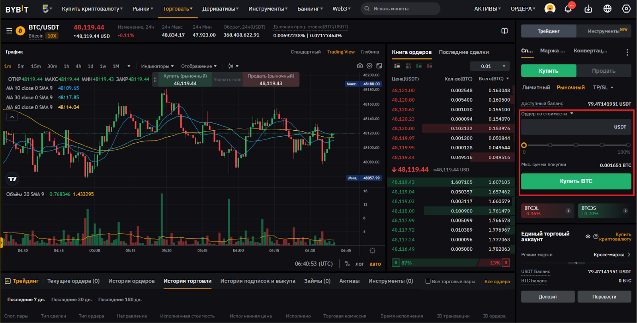Viewport: 637px width, 323px height.
Task: Take a chart screenshot with camera icon
Action: point(360,66)
